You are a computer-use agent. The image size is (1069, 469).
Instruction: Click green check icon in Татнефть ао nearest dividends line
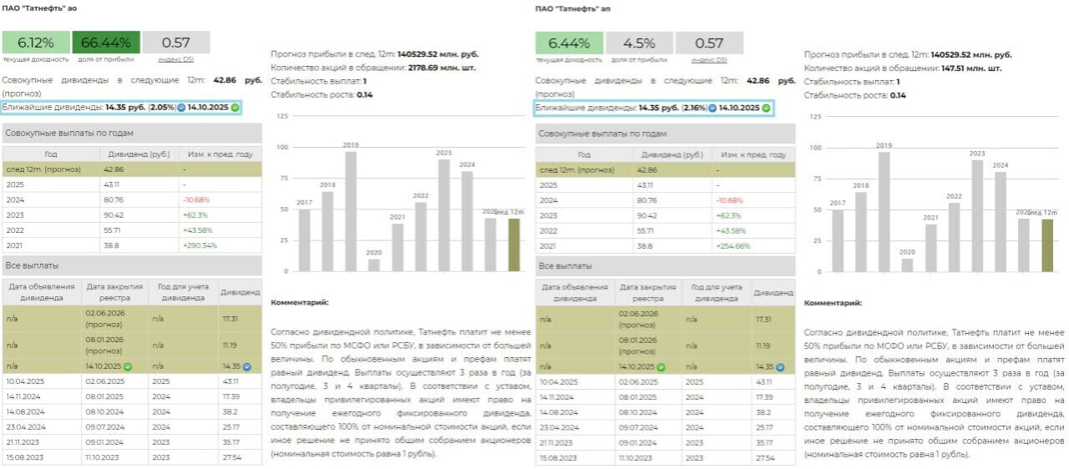point(235,108)
